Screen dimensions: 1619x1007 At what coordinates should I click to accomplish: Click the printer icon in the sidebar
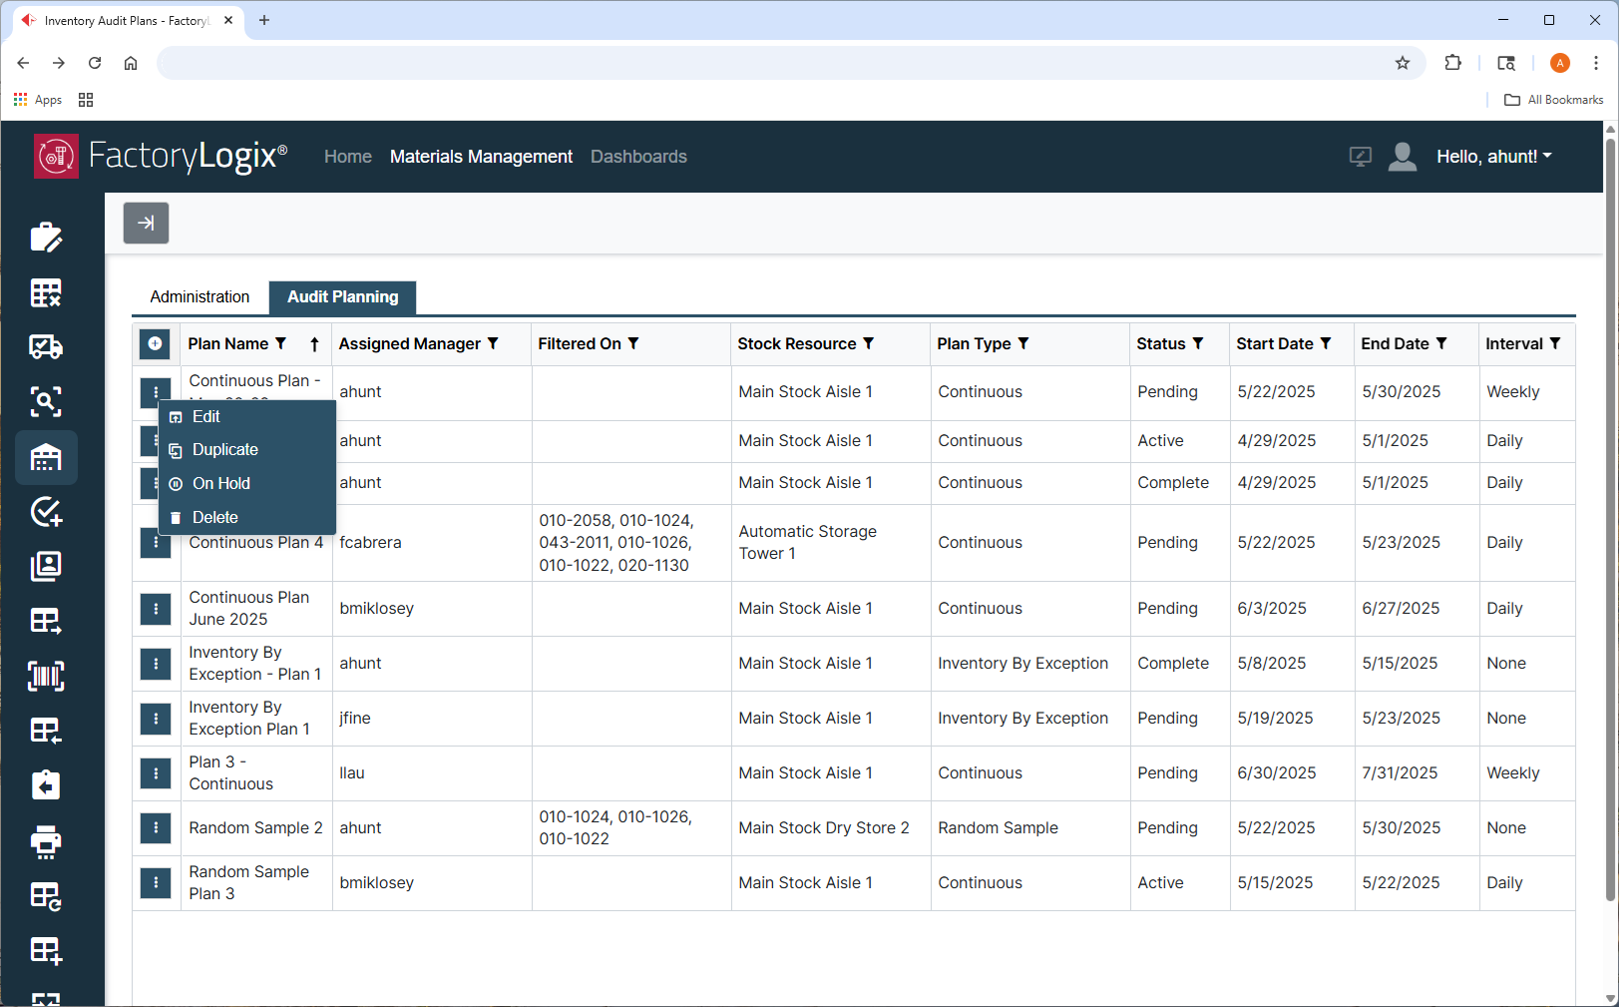pyautogui.click(x=46, y=841)
